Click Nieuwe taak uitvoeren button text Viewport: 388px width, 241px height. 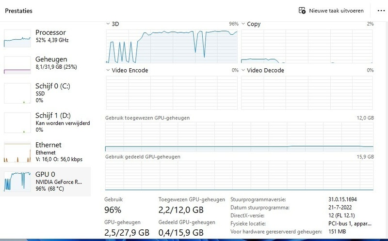point(336,11)
